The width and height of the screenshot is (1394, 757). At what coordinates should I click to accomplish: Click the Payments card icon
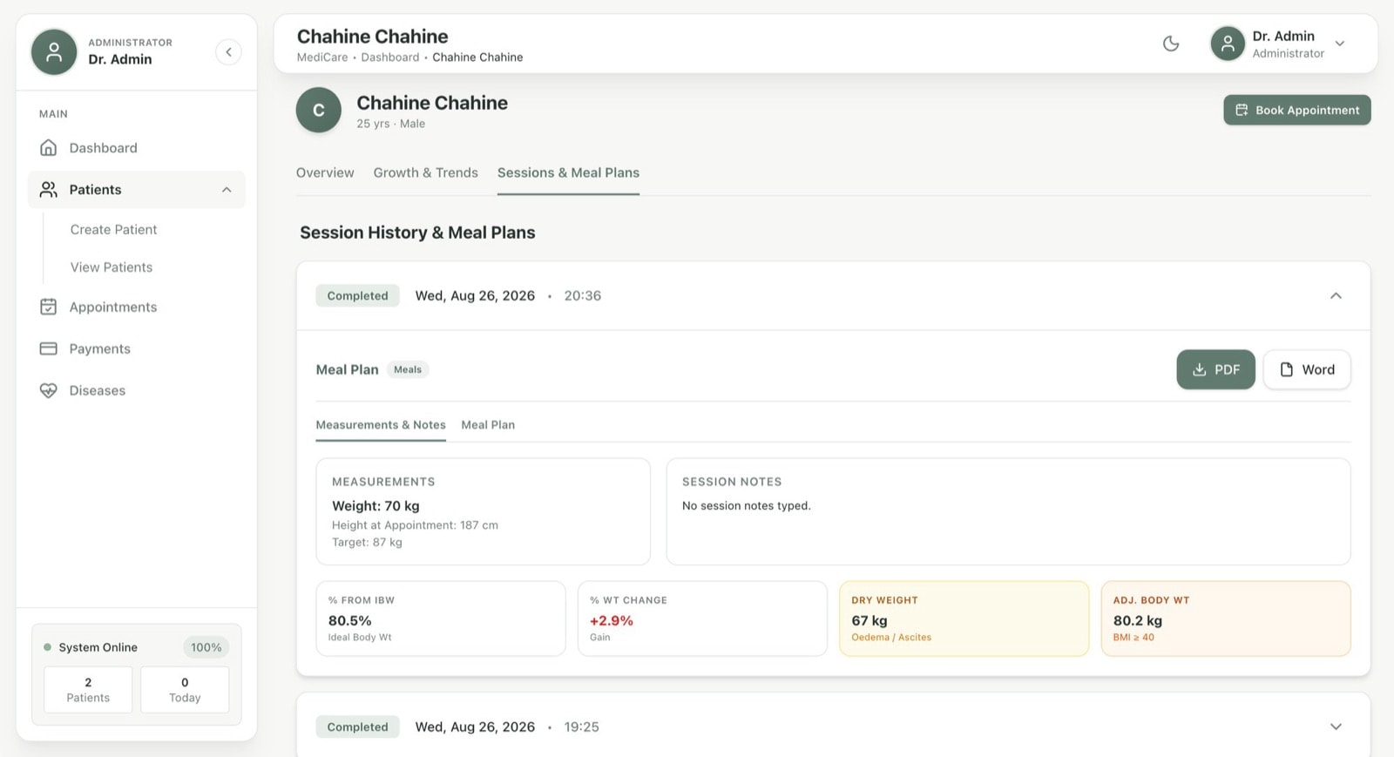pos(49,349)
